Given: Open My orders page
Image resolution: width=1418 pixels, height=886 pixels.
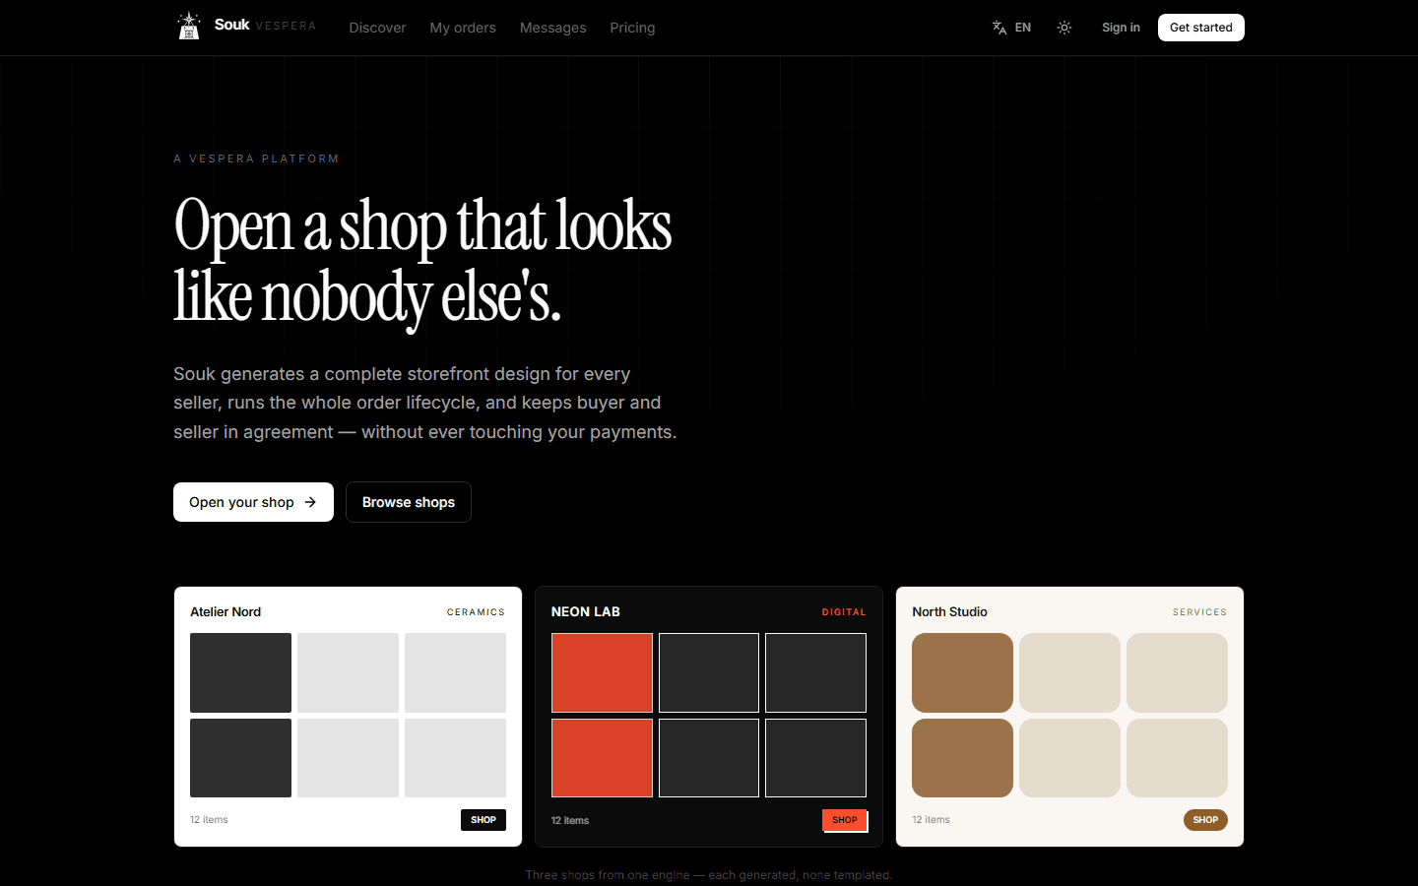Looking at the screenshot, I should [463, 28].
